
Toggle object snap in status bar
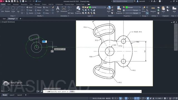click(138, 98)
